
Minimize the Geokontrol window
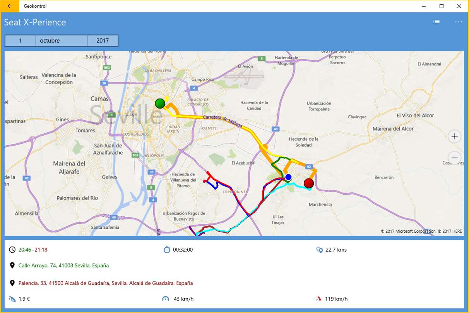[424, 6]
